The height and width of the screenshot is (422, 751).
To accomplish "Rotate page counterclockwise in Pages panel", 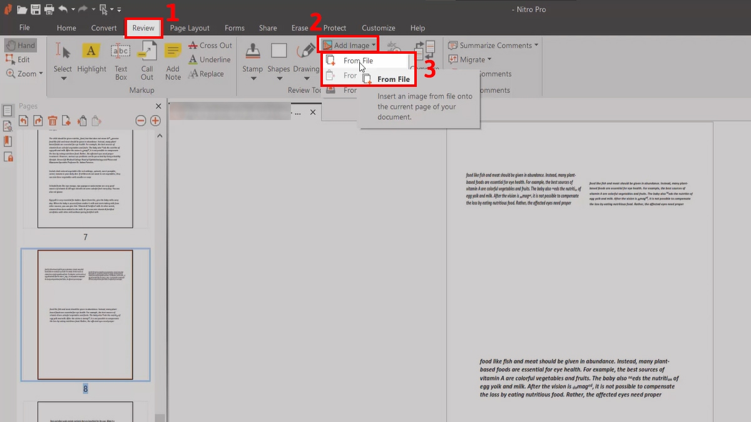I will click(24, 121).
